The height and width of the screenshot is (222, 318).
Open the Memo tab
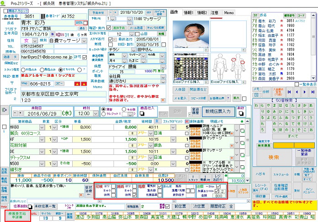[x=229, y=13]
